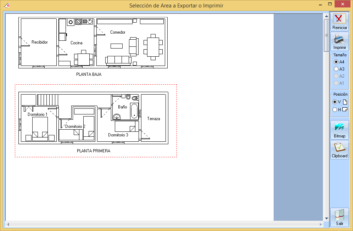Switch to the H horizontal position radio button

335,110
